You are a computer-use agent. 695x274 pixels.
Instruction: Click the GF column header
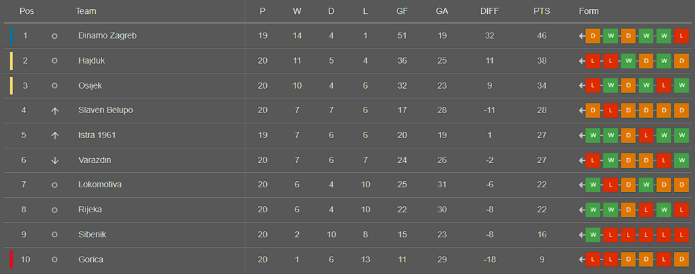(x=402, y=12)
